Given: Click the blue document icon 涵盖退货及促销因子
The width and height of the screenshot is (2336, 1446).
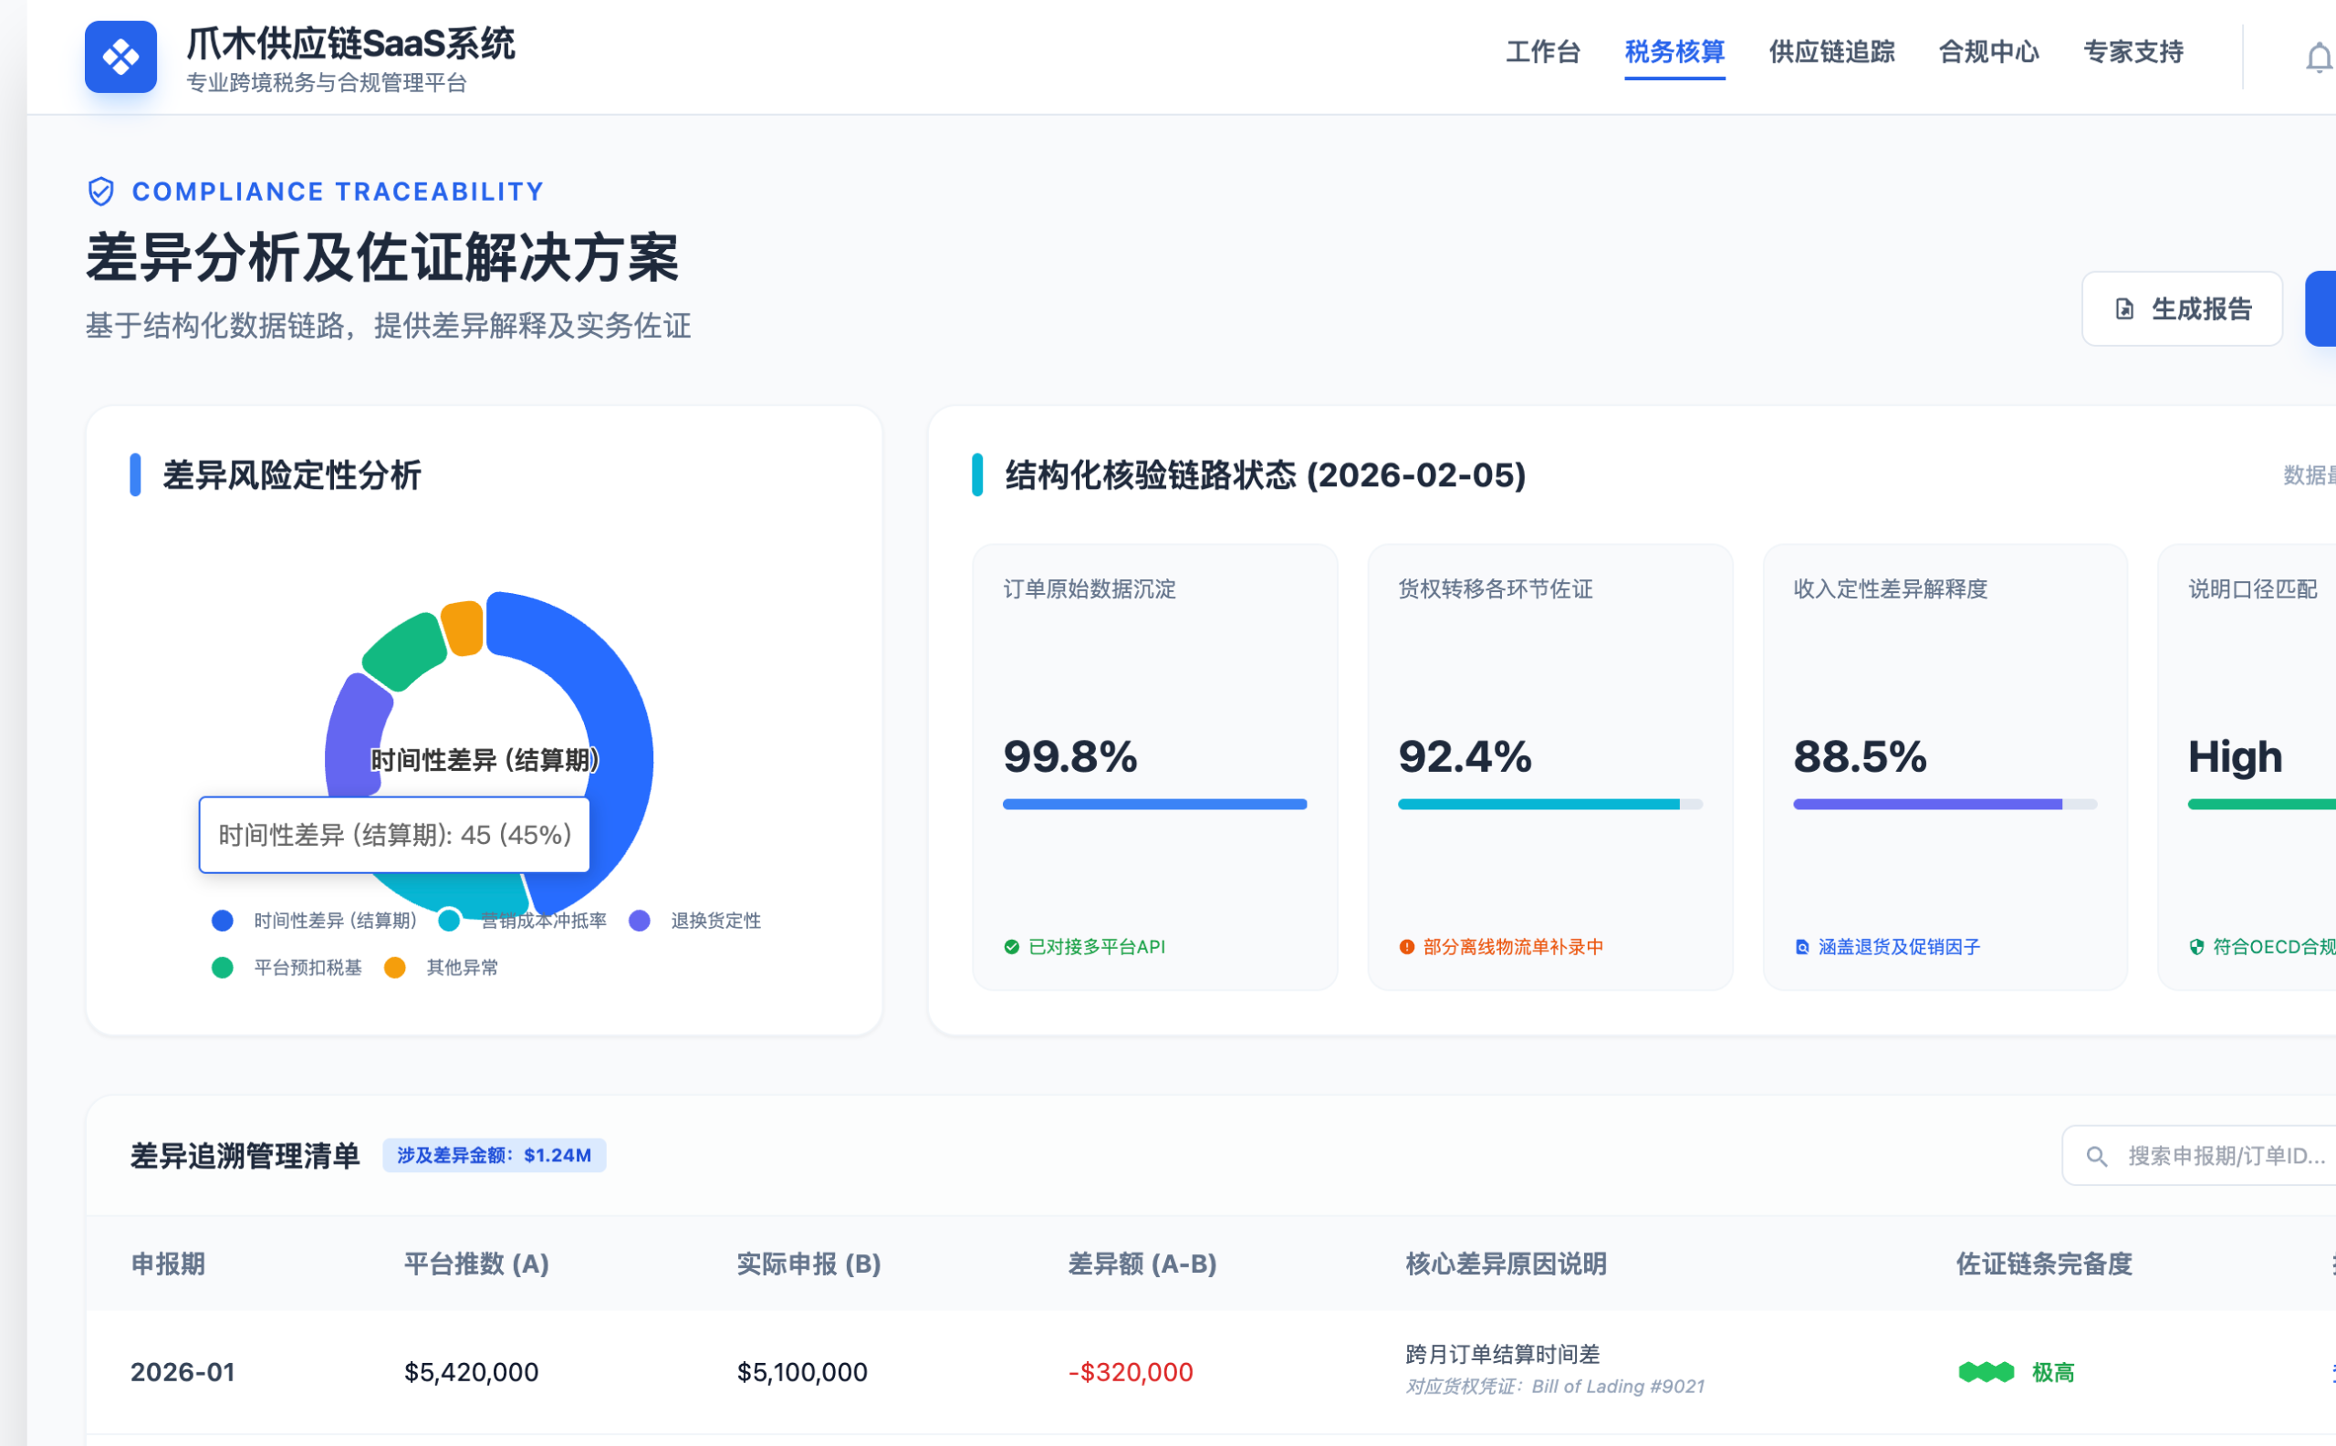Looking at the screenshot, I should pos(1801,947).
